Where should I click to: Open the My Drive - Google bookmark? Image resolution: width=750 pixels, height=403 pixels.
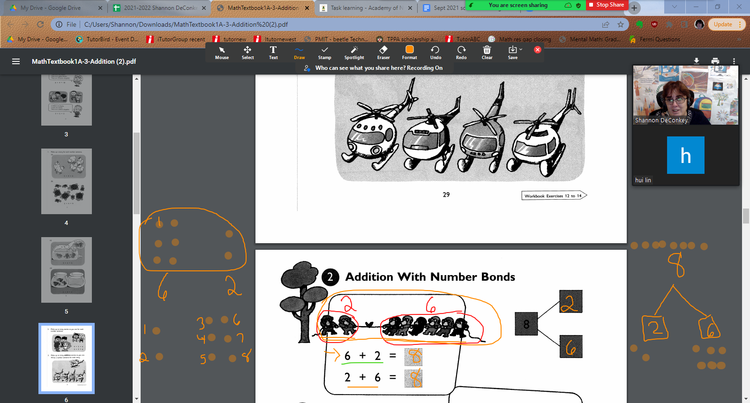point(37,39)
